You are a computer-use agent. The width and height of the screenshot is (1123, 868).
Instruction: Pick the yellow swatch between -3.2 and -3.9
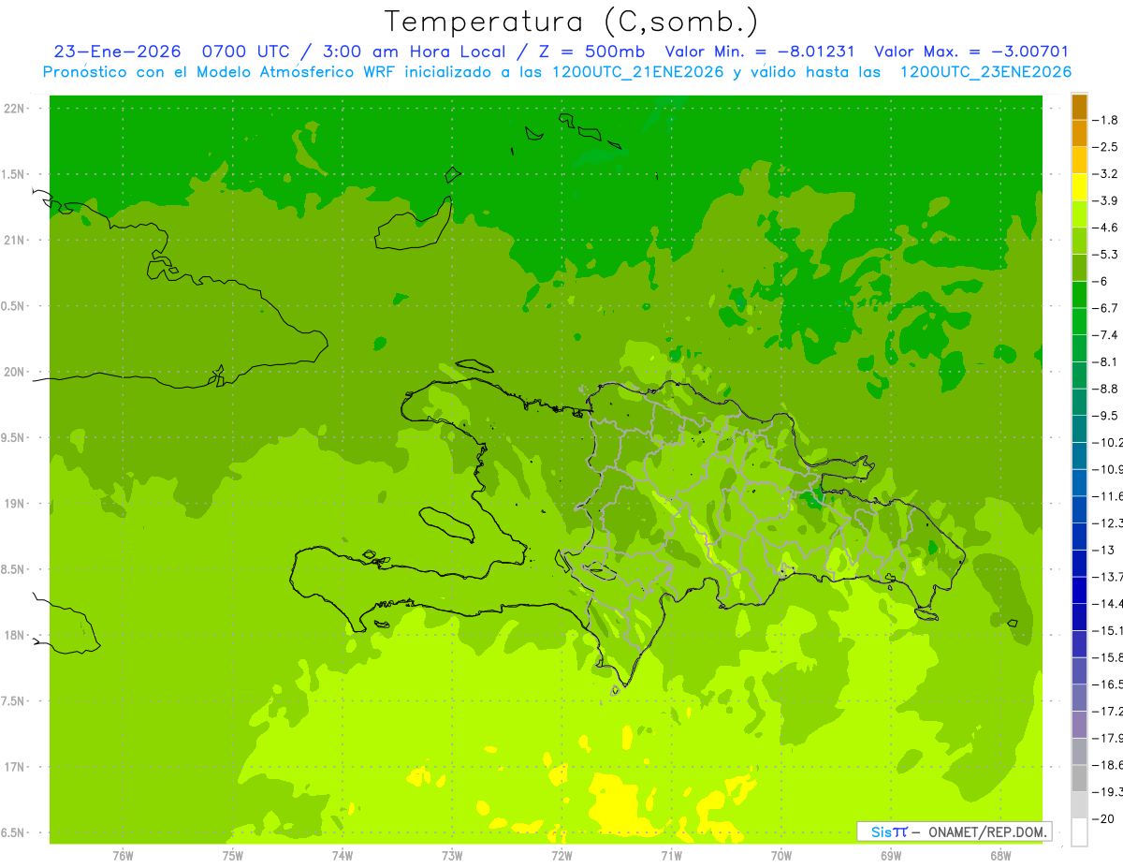[1079, 187]
